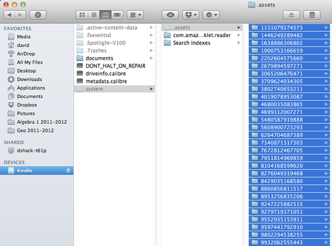Select the system folder

[114, 89]
